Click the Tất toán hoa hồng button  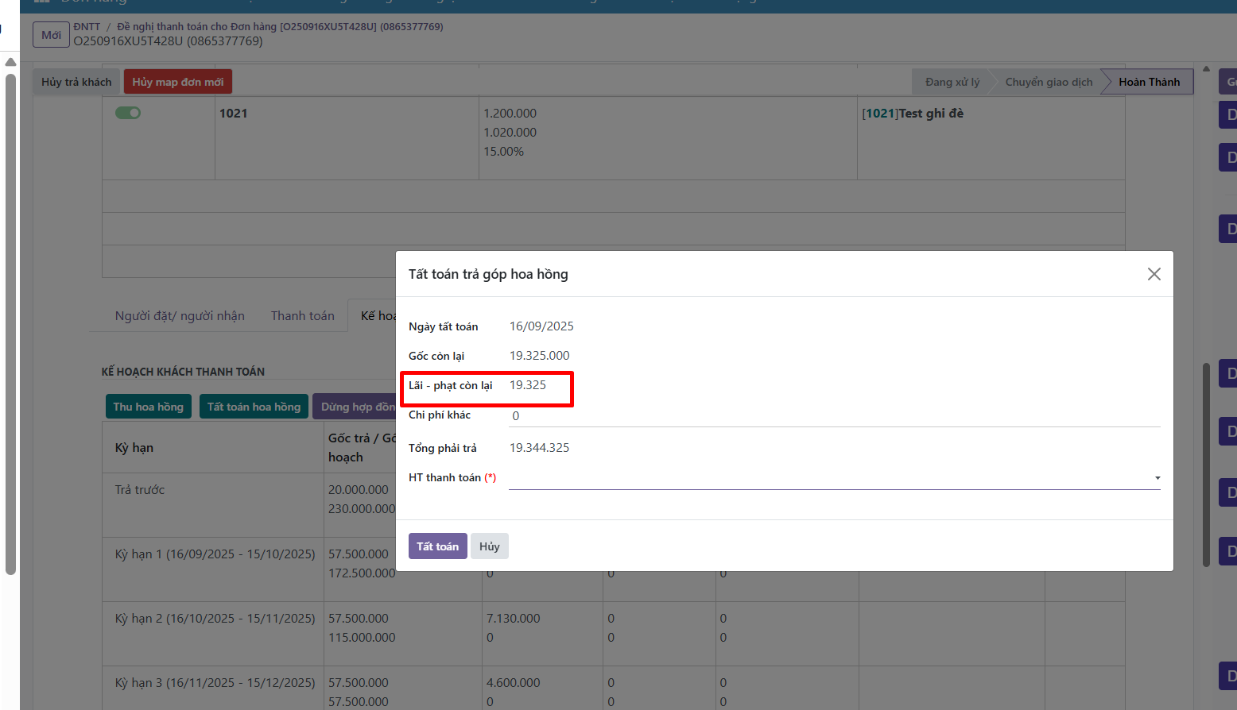[254, 407]
